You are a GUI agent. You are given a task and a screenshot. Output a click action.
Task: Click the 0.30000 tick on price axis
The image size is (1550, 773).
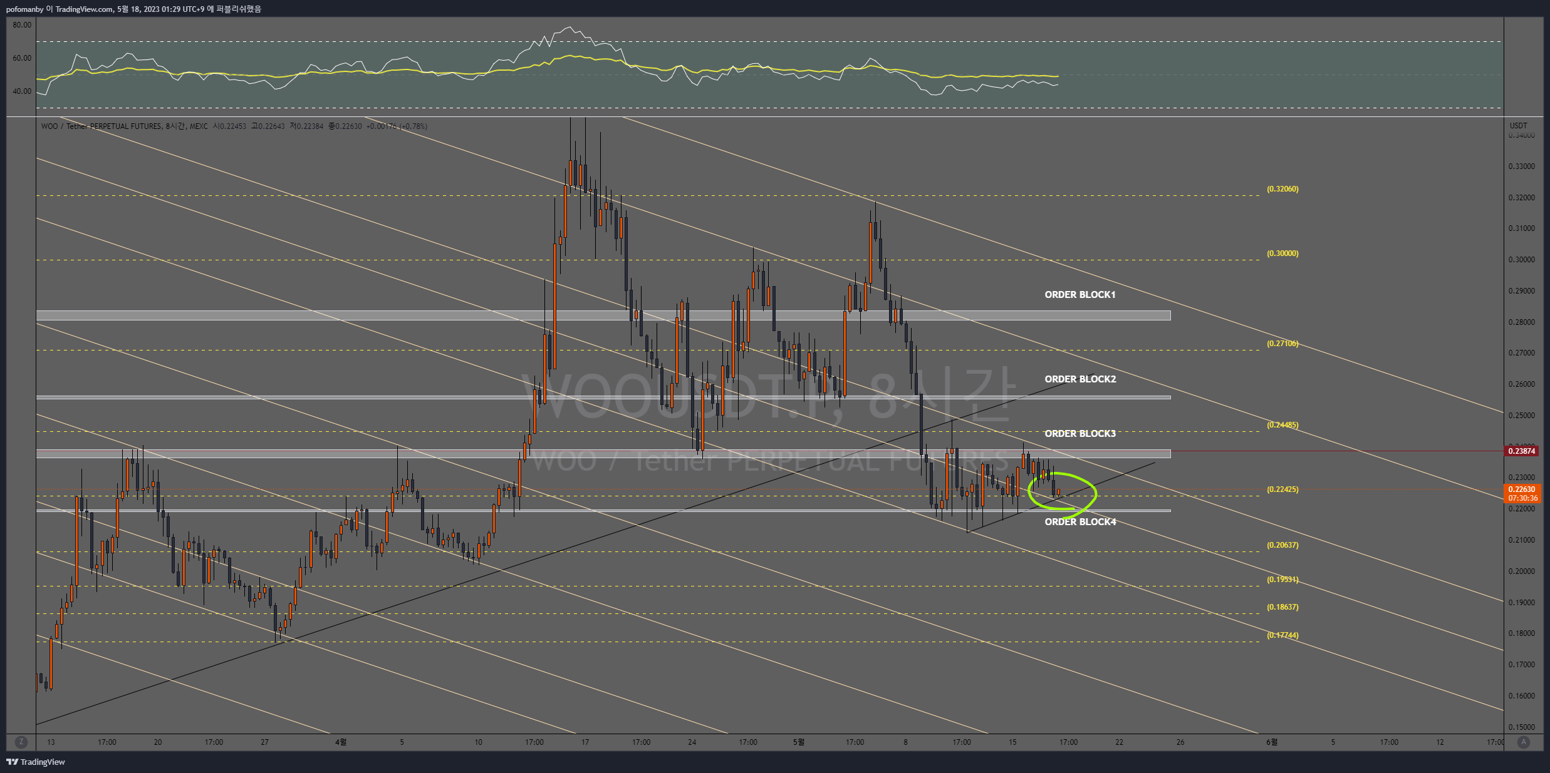tap(1521, 260)
